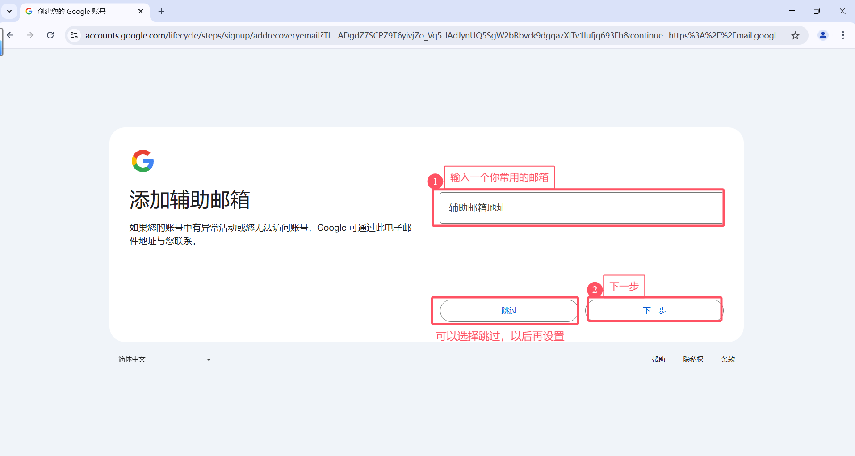This screenshot has width=855, height=456.
Task: Open site information icon in address bar
Action: tap(74, 35)
